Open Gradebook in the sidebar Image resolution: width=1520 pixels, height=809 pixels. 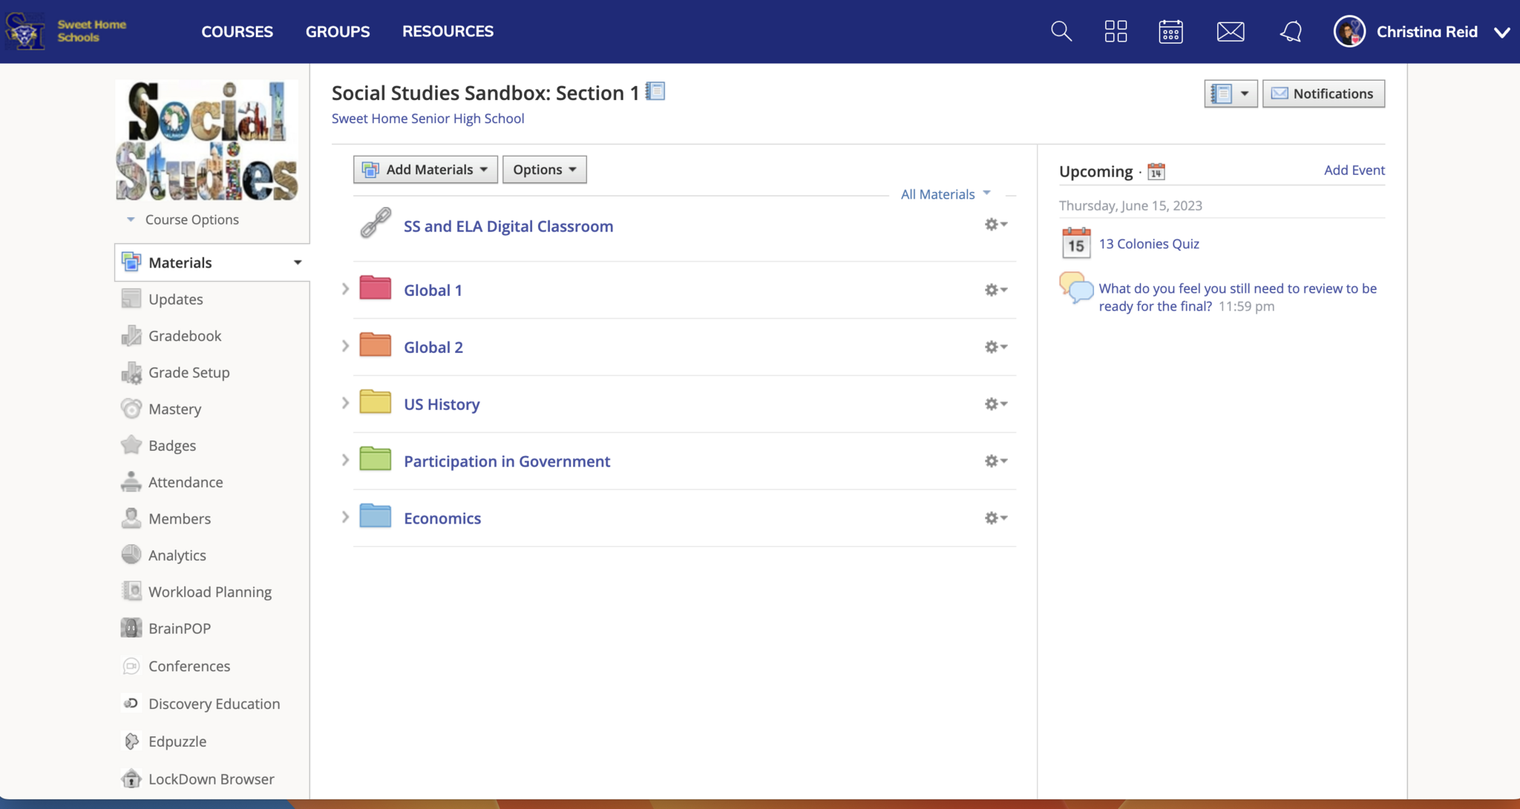185,336
